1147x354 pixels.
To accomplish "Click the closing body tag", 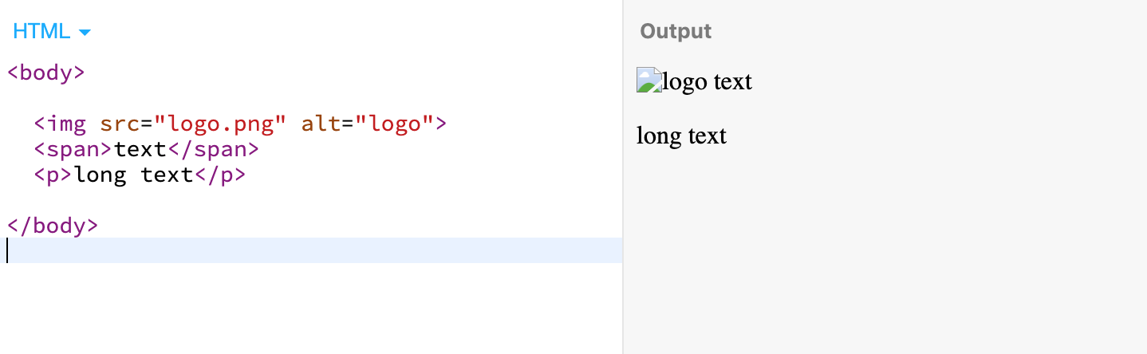I will [x=53, y=226].
